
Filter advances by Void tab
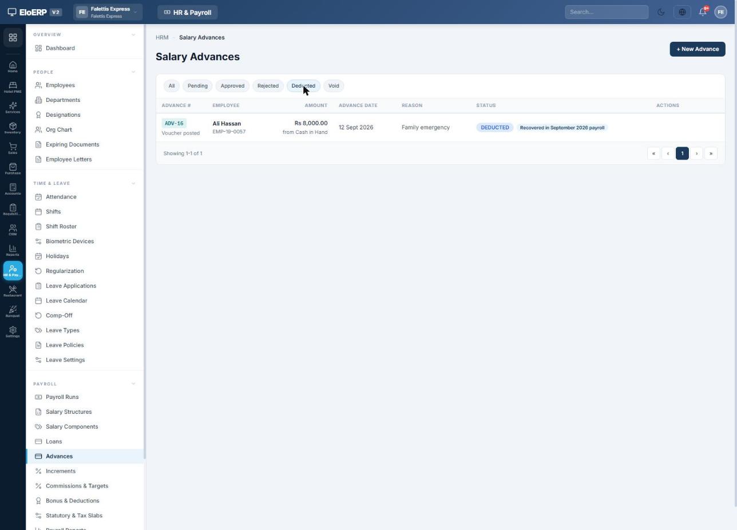pyautogui.click(x=334, y=86)
